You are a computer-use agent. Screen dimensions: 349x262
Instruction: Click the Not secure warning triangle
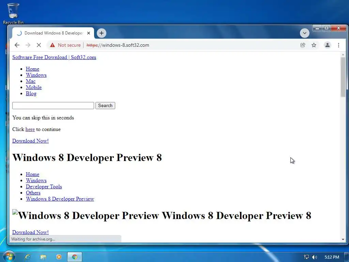[52, 45]
